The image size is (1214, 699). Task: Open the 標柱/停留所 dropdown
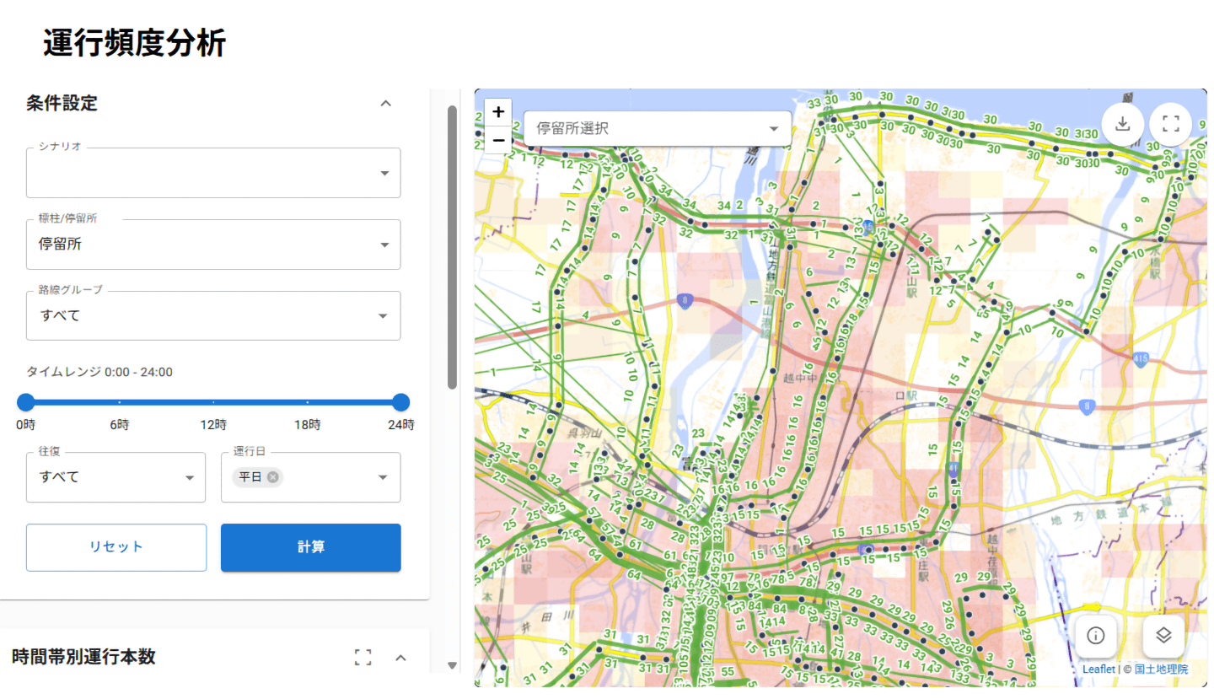click(x=213, y=245)
